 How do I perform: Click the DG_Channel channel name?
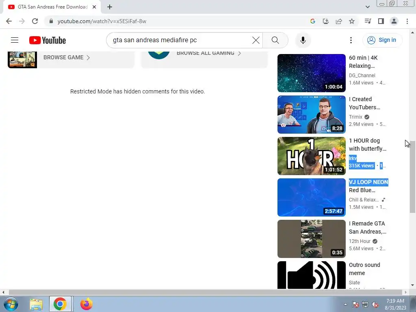coord(362,75)
